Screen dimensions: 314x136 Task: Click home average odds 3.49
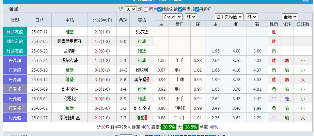[x=216, y=108]
